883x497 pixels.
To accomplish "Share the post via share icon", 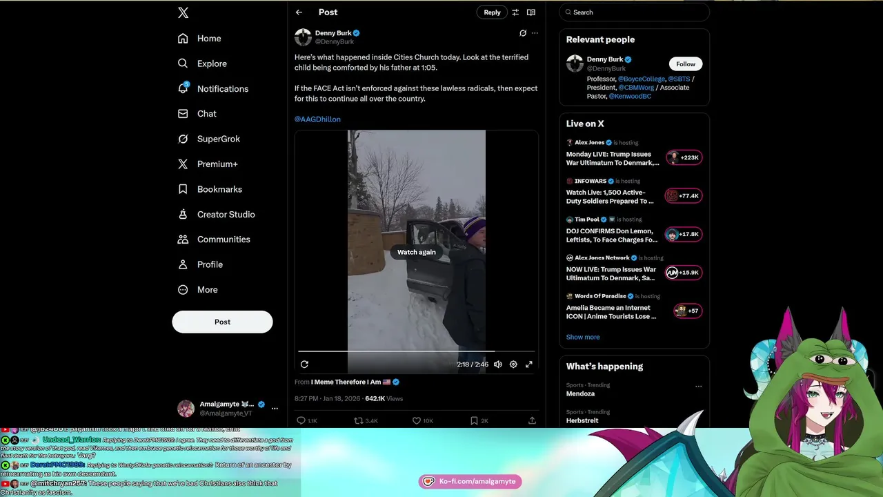I will coord(532,420).
